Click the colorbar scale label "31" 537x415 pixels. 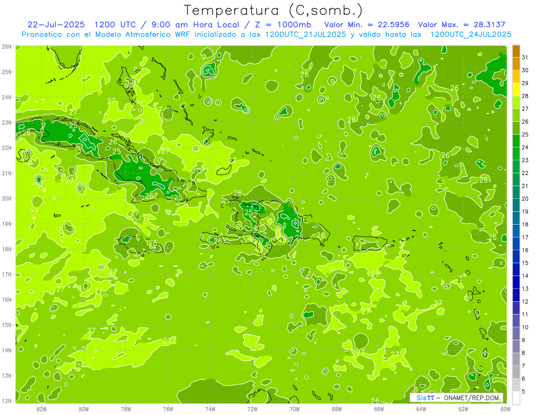525,57
